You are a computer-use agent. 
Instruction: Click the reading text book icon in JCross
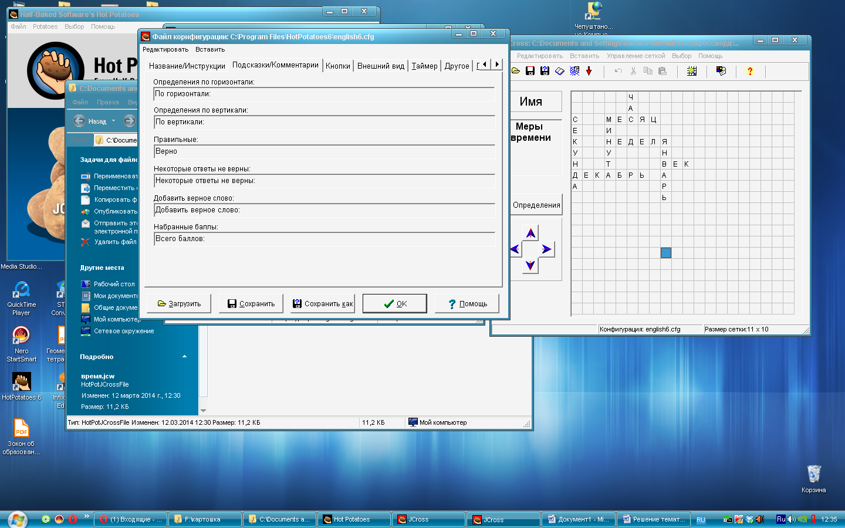tap(560, 71)
